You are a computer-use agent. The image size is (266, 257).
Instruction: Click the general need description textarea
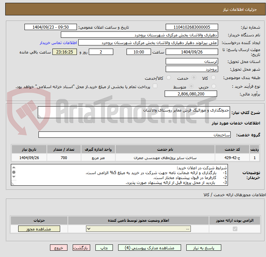coord(134,112)
